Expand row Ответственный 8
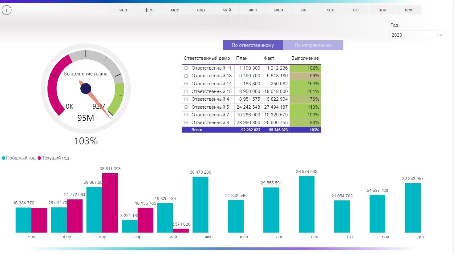Viewport: 454px width, 254px height. tap(186, 123)
